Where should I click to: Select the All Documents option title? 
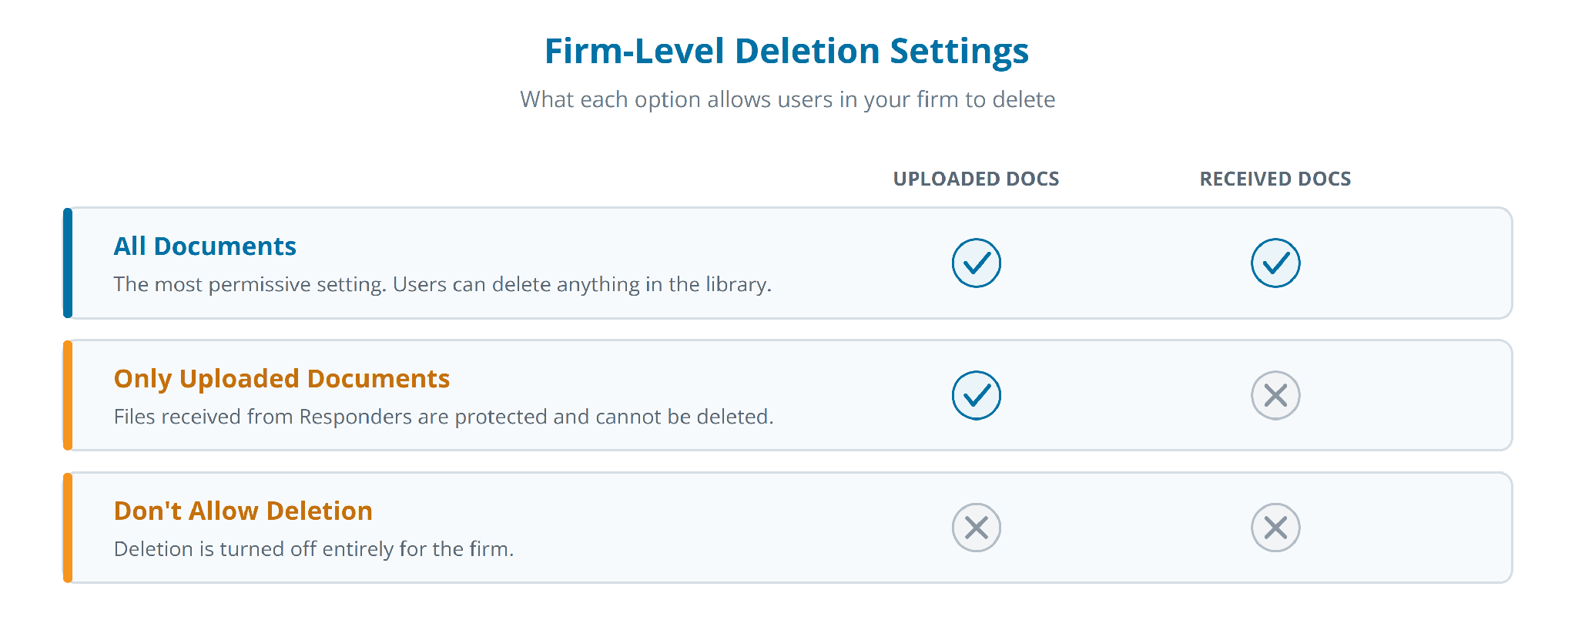point(205,246)
